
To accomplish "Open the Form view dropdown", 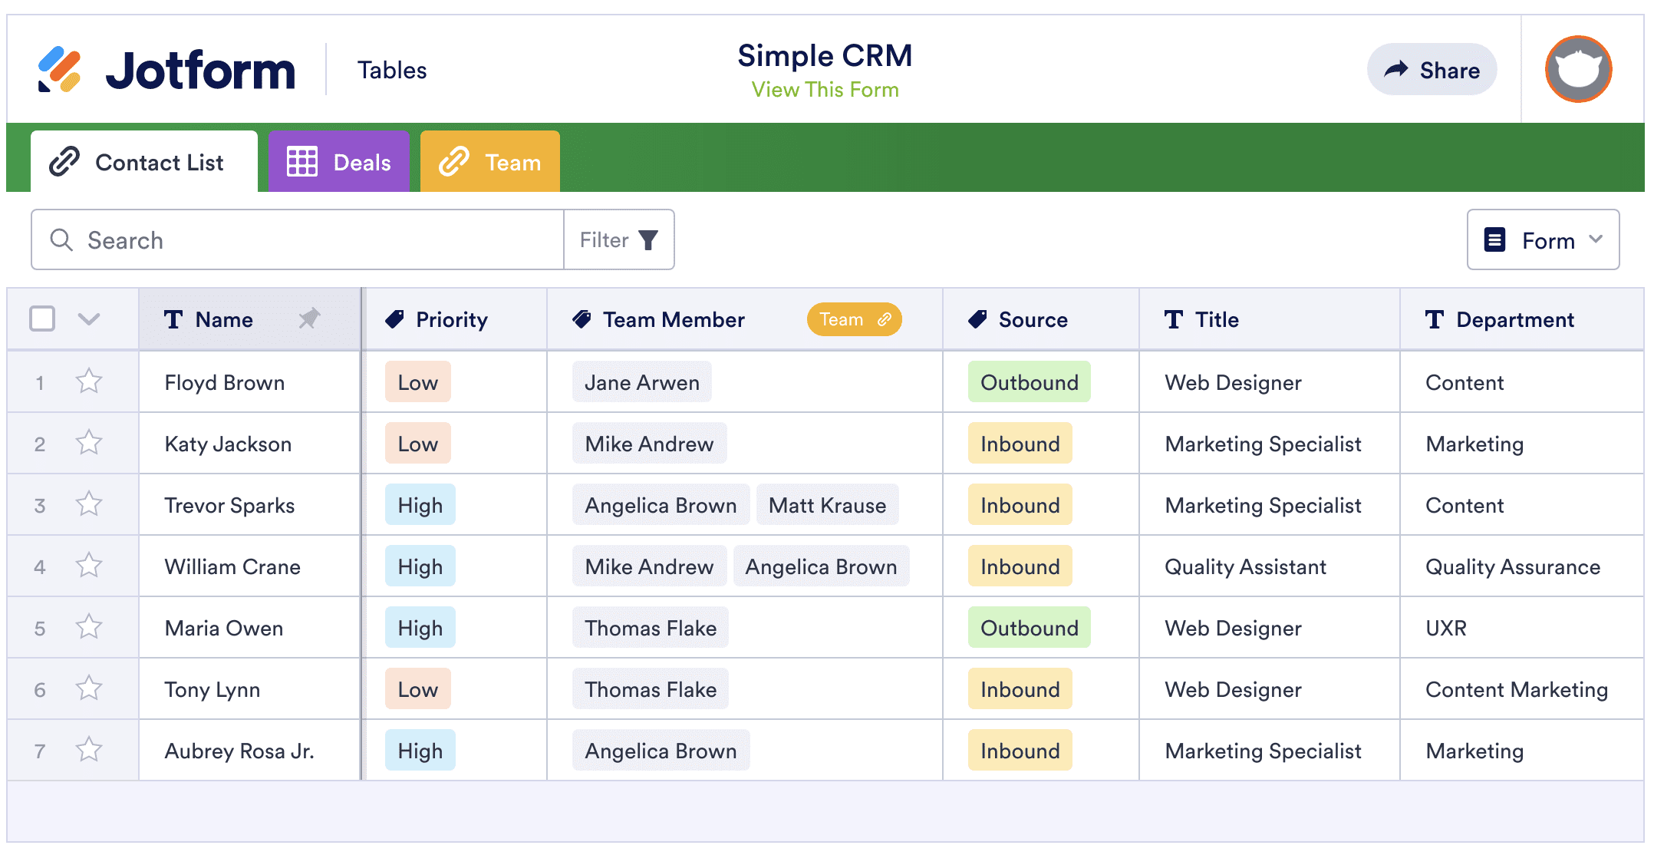I will (1542, 240).
